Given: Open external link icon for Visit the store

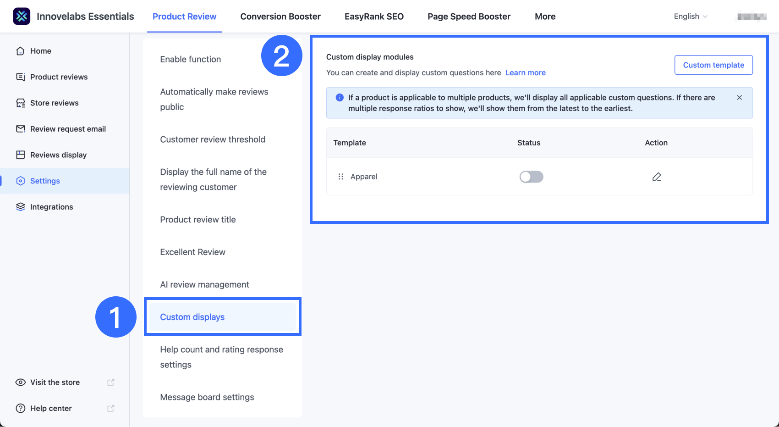Looking at the screenshot, I should pyautogui.click(x=111, y=383).
